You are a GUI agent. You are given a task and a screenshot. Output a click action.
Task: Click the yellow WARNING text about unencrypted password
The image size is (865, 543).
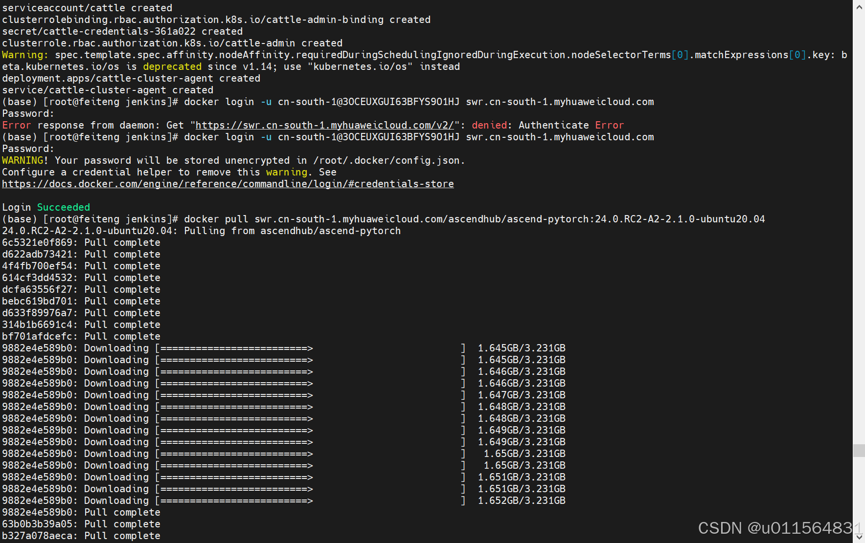click(x=23, y=160)
